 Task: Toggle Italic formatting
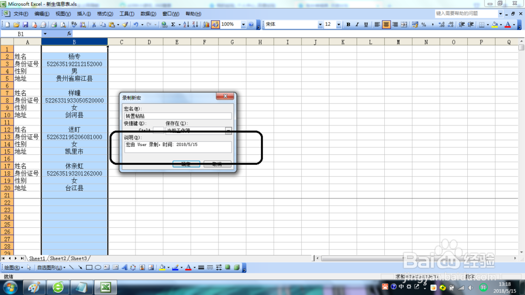[357, 25]
